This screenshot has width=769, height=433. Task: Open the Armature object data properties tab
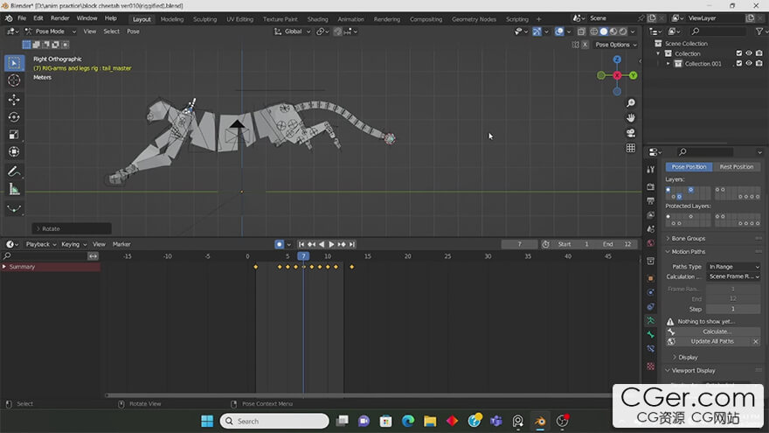(651, 320)
